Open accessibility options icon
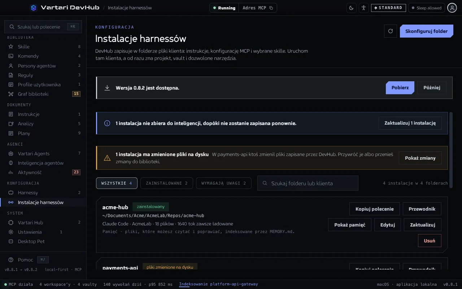The width and height of the screenshot is (462, 289). point(364,8)
